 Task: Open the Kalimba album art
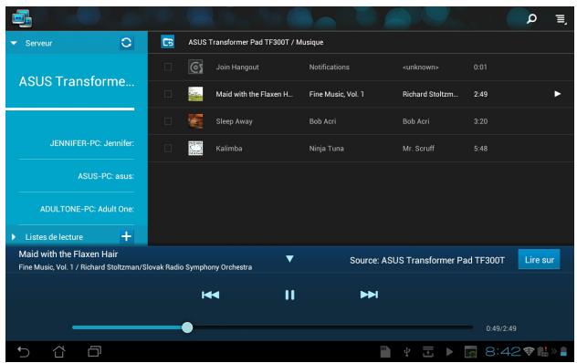pyautogui.click(x=195, y=149)
